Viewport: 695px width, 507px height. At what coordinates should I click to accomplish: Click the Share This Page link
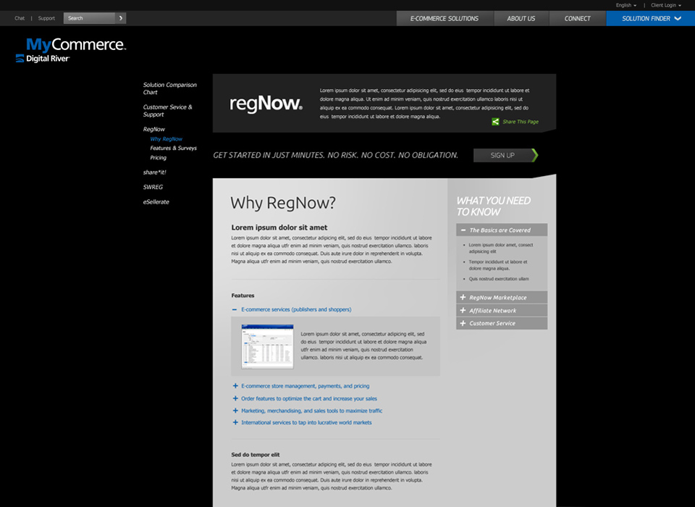click(x=521, y=122)
